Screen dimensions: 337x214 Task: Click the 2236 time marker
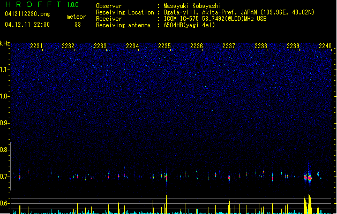pos(197,46)
